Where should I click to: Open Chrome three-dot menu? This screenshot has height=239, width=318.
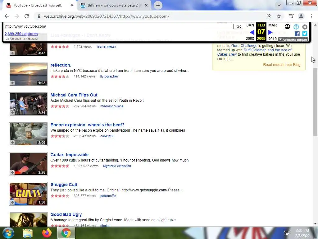[x=311, y=16]
